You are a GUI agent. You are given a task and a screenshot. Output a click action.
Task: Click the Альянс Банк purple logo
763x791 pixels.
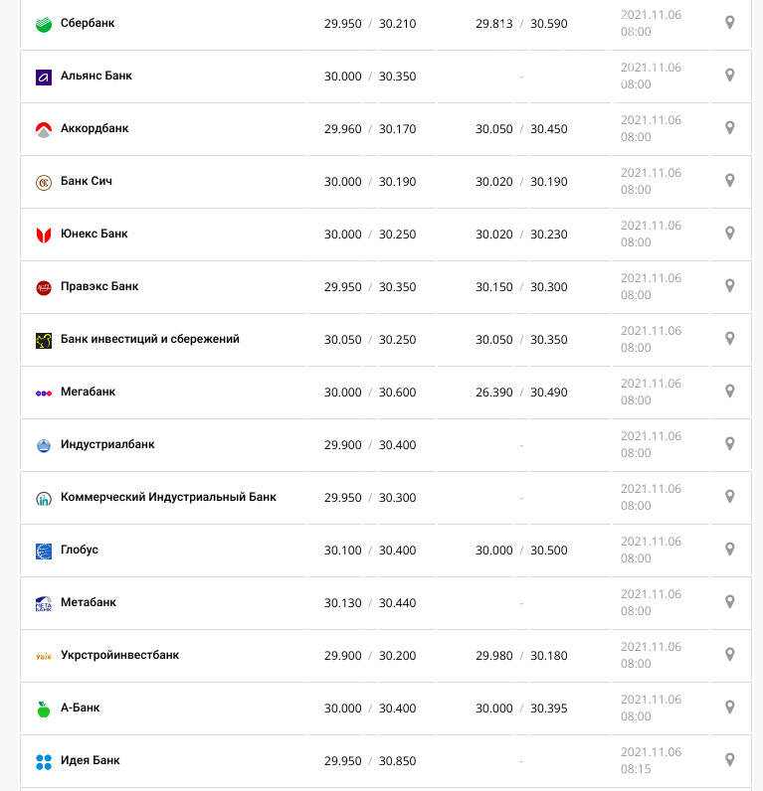pyautogui.click(x=44, y=78)
